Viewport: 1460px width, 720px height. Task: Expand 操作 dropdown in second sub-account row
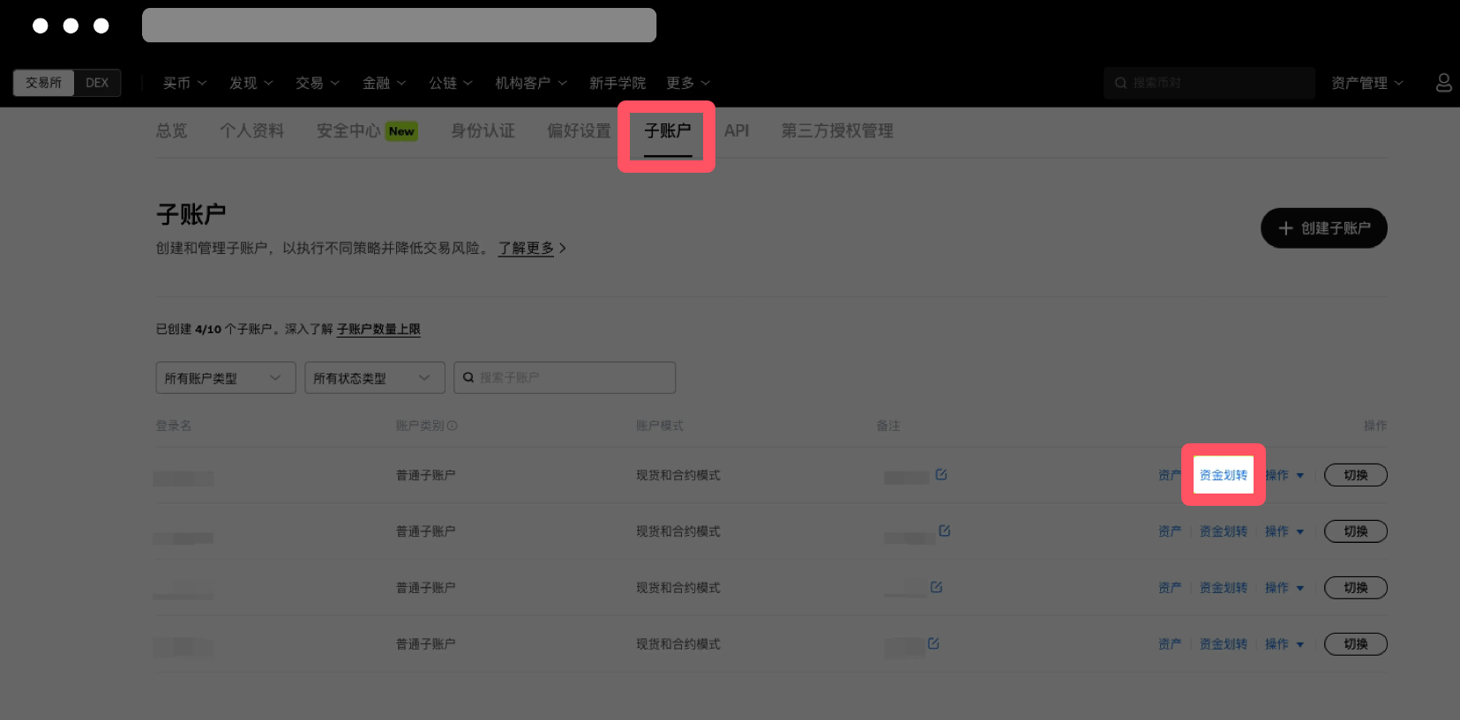point(1284,531)
